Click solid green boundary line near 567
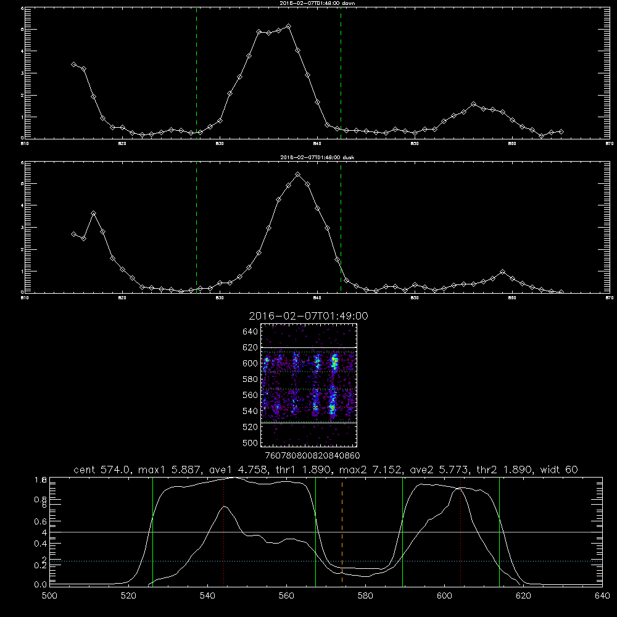 (x=315, y=531)
